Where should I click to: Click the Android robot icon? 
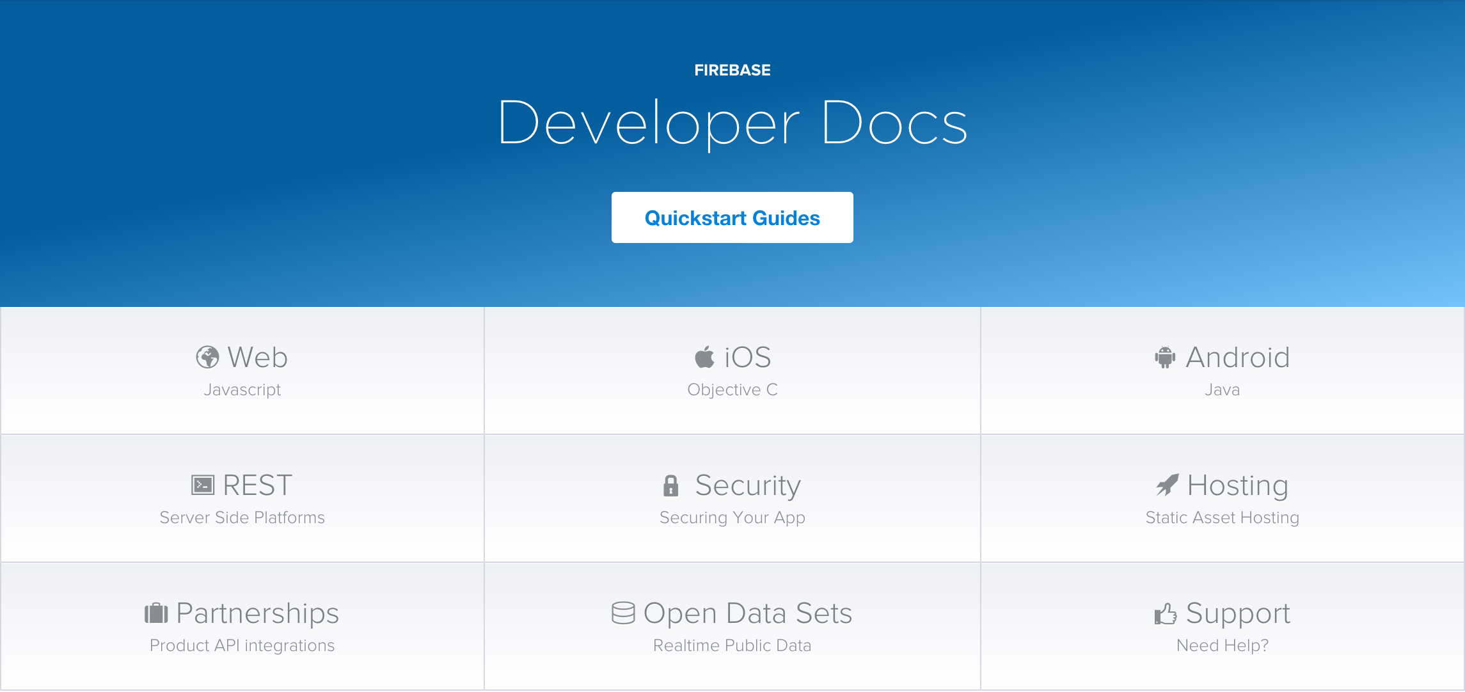point(1165,358)
